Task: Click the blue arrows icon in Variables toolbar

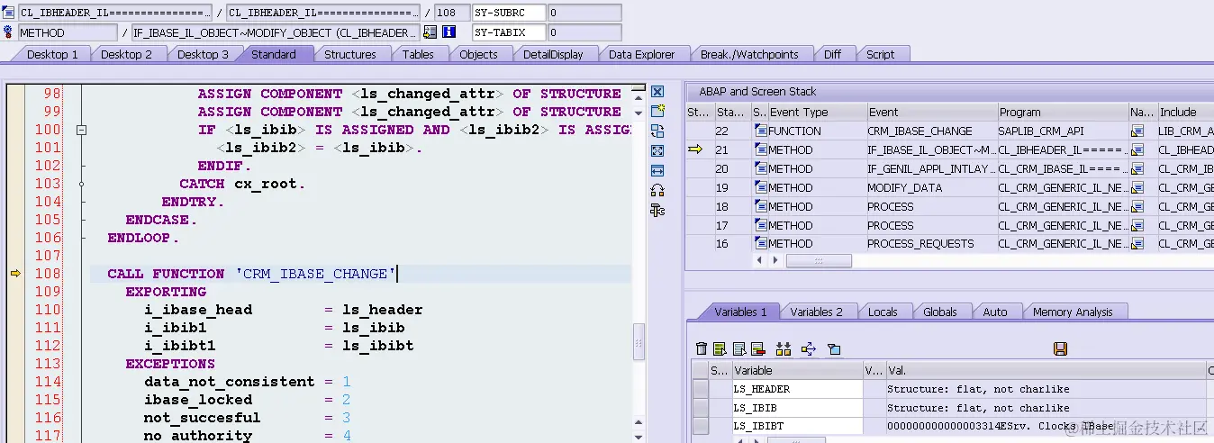Action: pyautogui.click(x=808, y=348)
